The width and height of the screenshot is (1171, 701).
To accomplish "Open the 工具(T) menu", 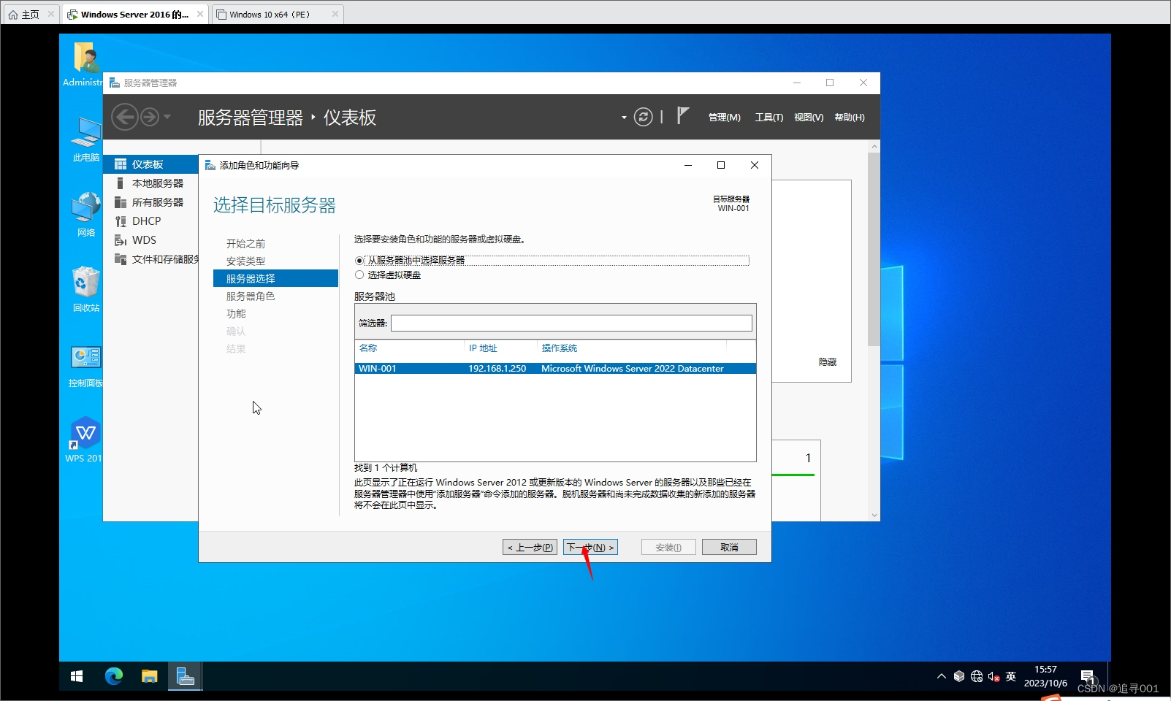I will point(768,118).
